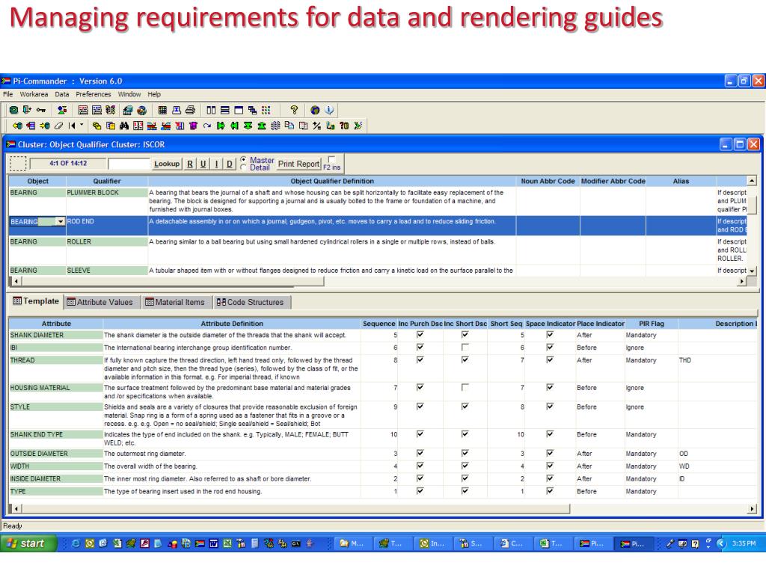This screenshot has width=766, height=574.
Task: Open help via question mark icon
Action: tap(294, 111)
